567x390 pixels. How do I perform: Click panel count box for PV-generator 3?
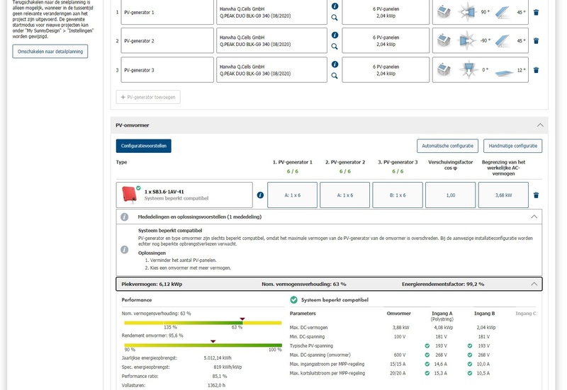386,70
